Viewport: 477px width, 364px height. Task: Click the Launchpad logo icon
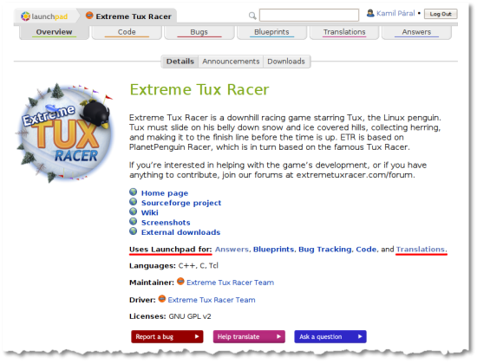point(25,16)
